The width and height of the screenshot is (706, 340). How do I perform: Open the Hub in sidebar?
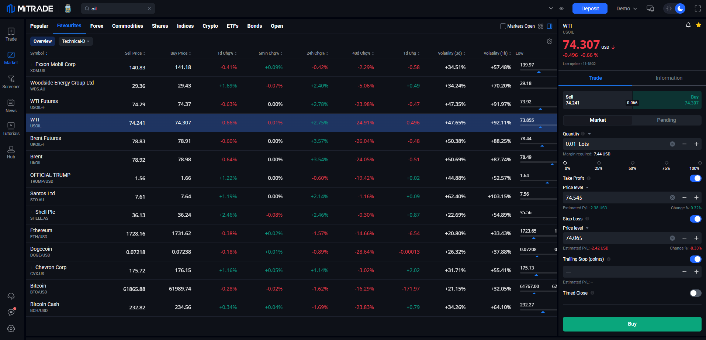11,152
